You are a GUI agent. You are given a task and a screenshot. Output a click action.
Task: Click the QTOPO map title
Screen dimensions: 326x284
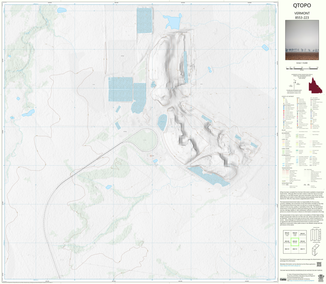click(x=302, y=6)
